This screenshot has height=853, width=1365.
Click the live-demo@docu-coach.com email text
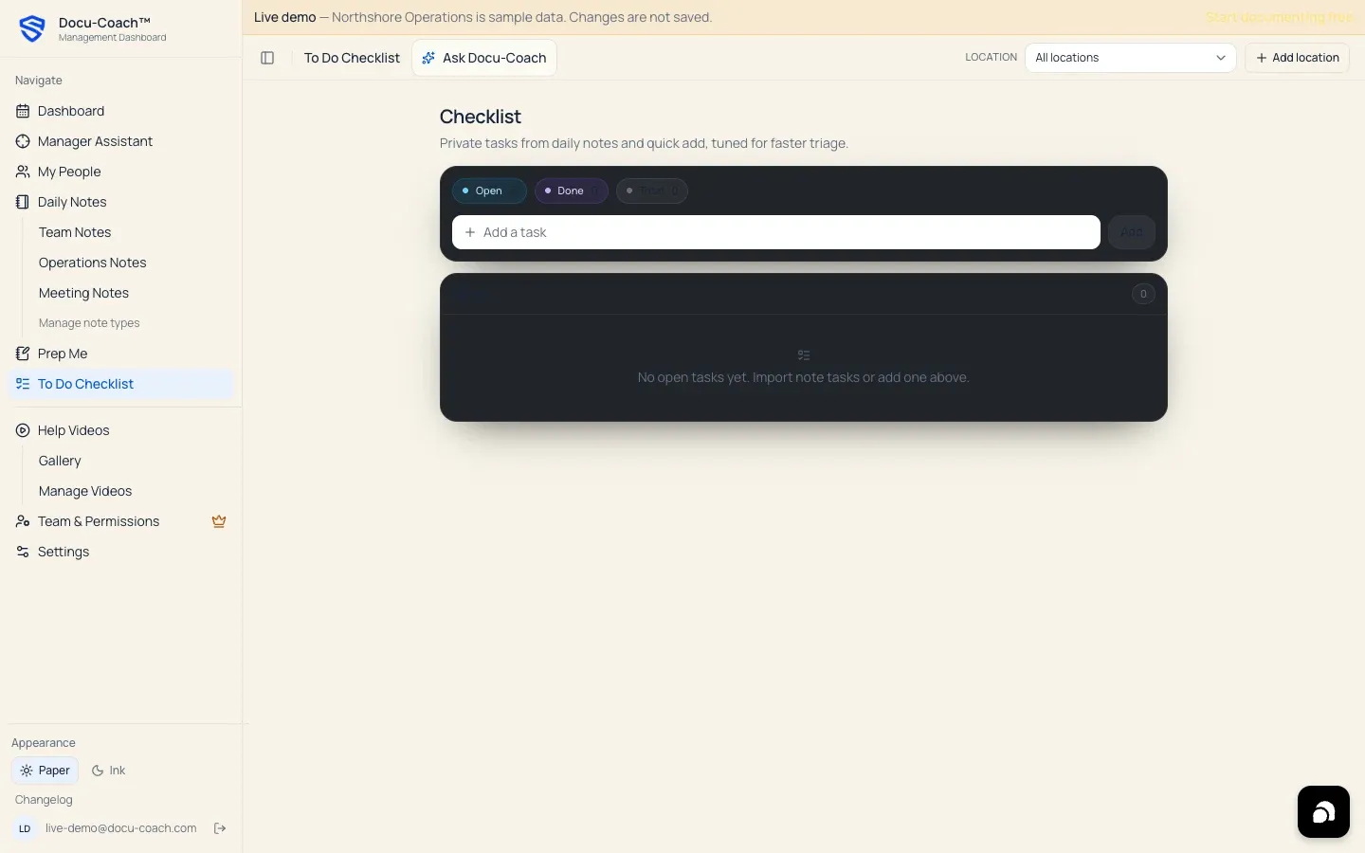(x=121, y=828)
